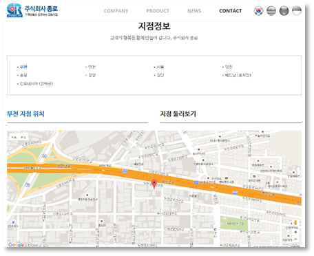Select the United States flag language icon
The width and height of the screenshot is (314, 256).
click(271, 11)
